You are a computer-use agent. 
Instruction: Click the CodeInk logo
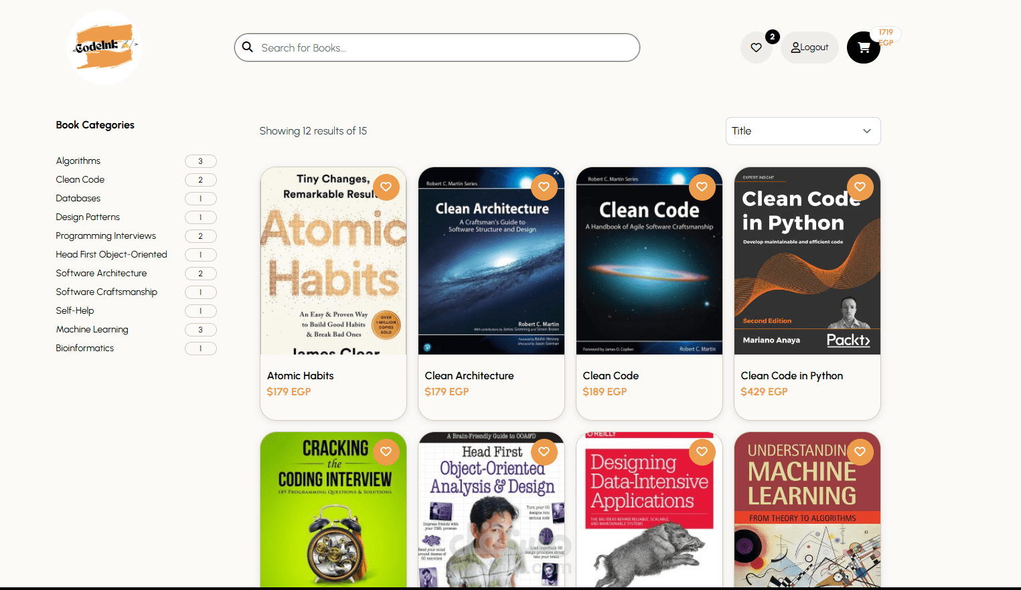point(104,47)
